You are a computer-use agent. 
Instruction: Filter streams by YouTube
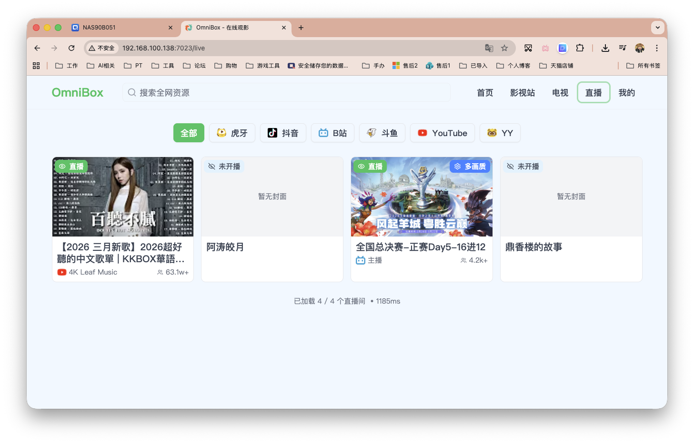442,133
